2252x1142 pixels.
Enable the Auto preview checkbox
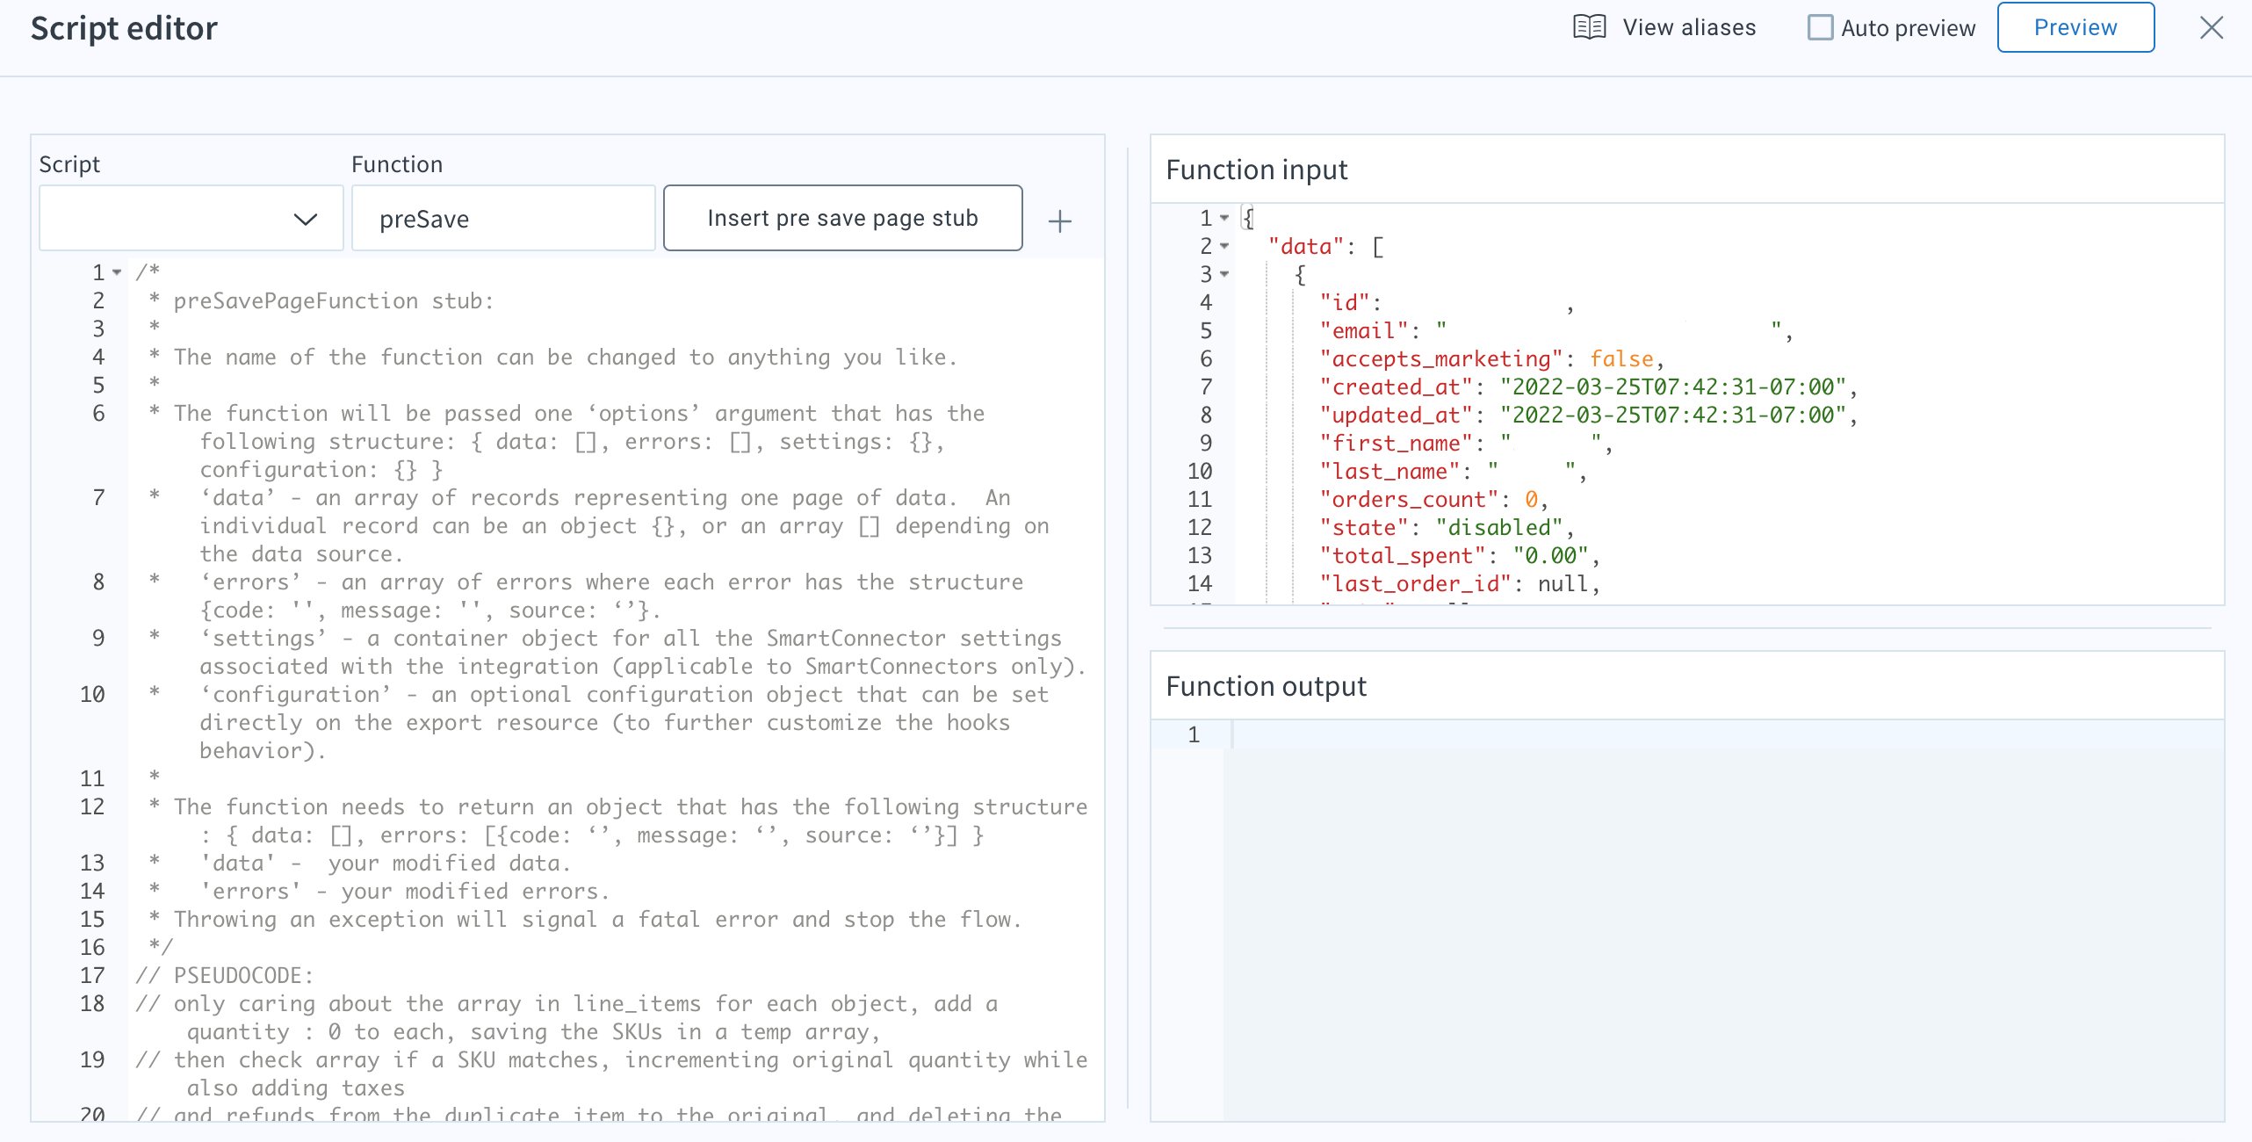tap(1820, 28)
